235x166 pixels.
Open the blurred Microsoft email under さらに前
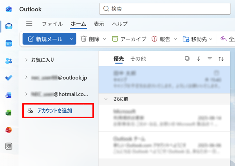click(x=164, y=118)
